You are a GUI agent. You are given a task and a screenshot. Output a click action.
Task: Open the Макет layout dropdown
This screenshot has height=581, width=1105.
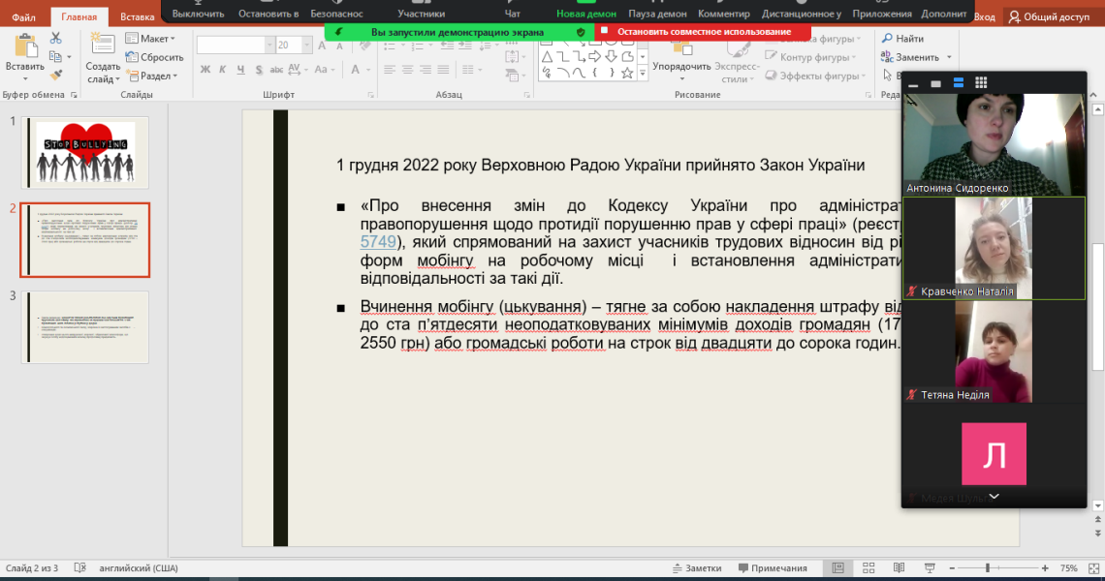click(x=151, y=39)
